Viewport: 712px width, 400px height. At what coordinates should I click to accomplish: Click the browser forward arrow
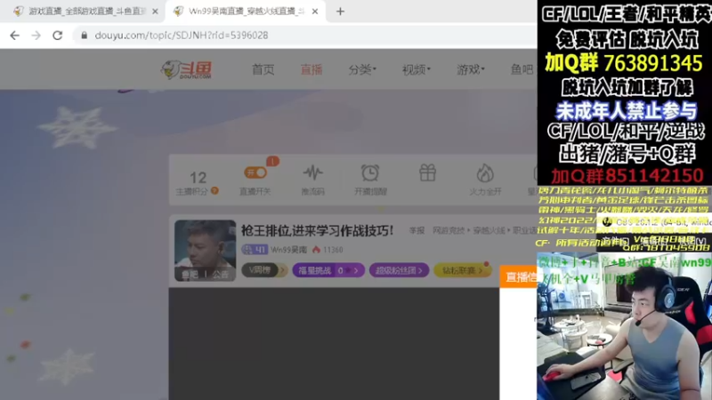[36, 36]
